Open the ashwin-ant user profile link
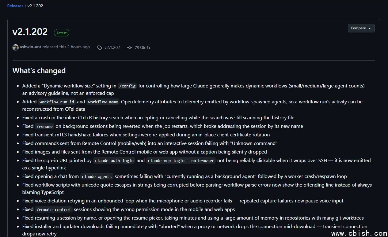Viewport: 388px width, 237px height. 31,47
